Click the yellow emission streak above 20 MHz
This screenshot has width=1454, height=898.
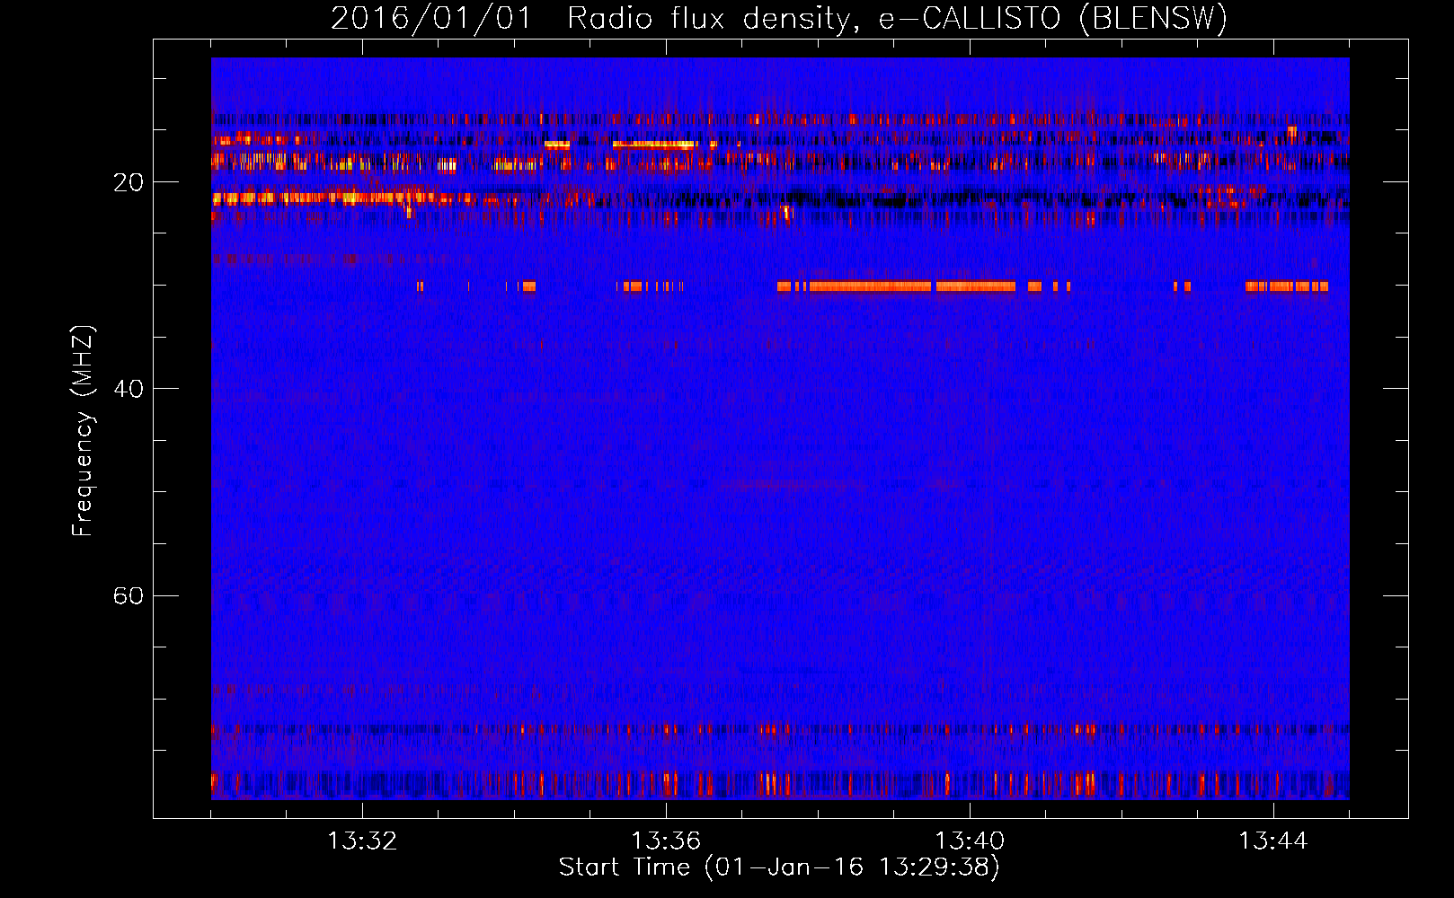click(x=654, y=144)
